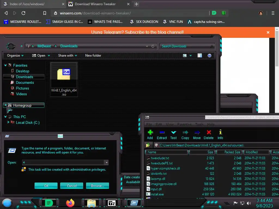Sort 7-Zip list by Packed Size column

coord(229,152)
